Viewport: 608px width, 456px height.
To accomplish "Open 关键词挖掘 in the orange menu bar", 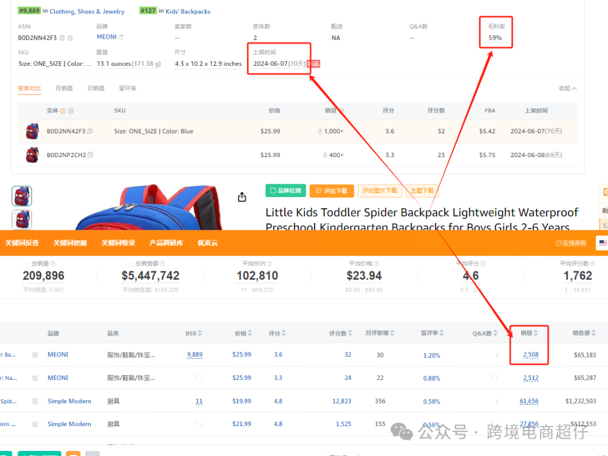I will [70, 243].
